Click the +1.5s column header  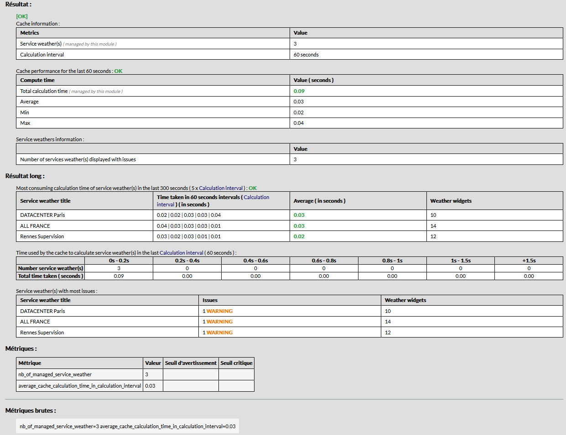(x=529, y=261)
